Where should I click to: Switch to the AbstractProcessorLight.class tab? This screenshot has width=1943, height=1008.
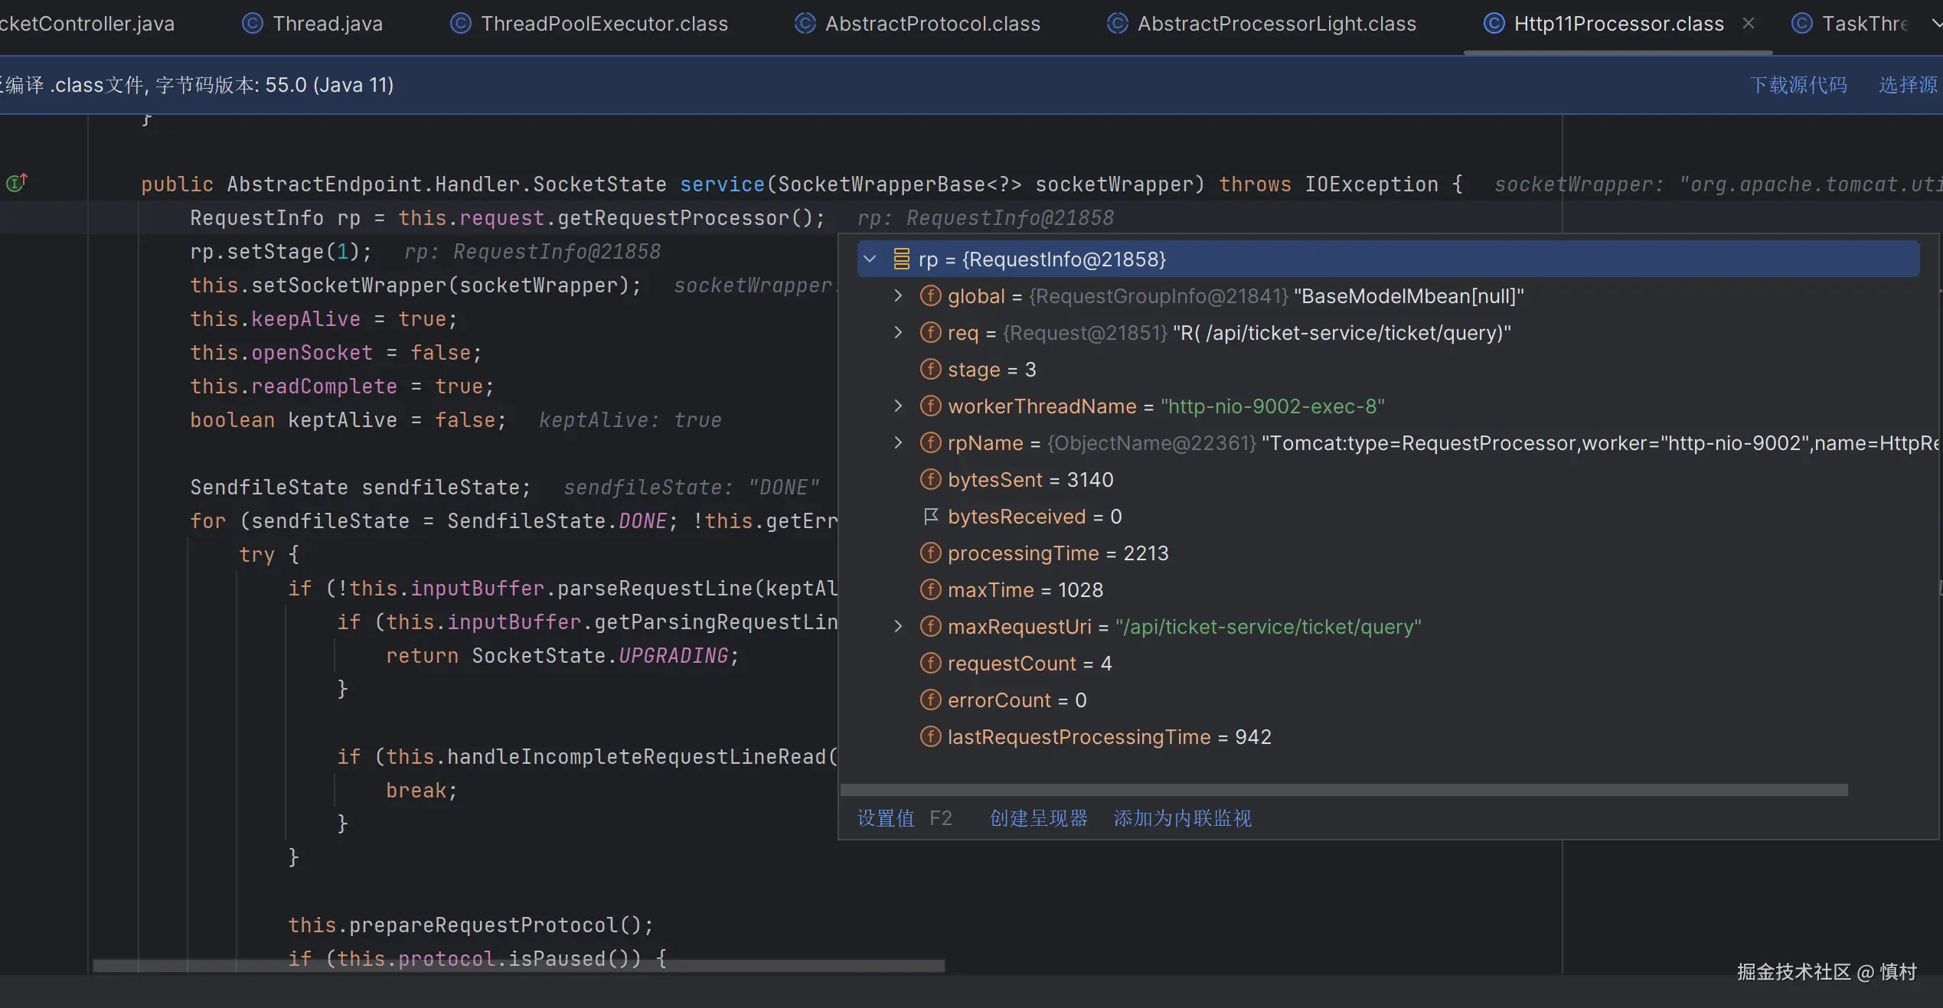[1276, 24]
